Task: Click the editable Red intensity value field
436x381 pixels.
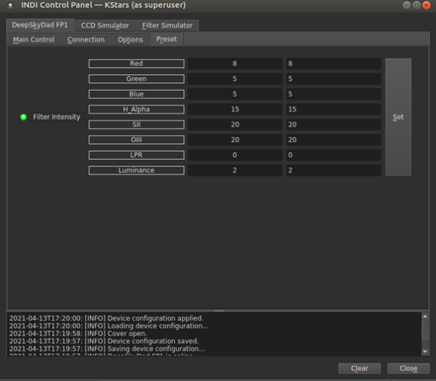Action: (x=334, y=63)
